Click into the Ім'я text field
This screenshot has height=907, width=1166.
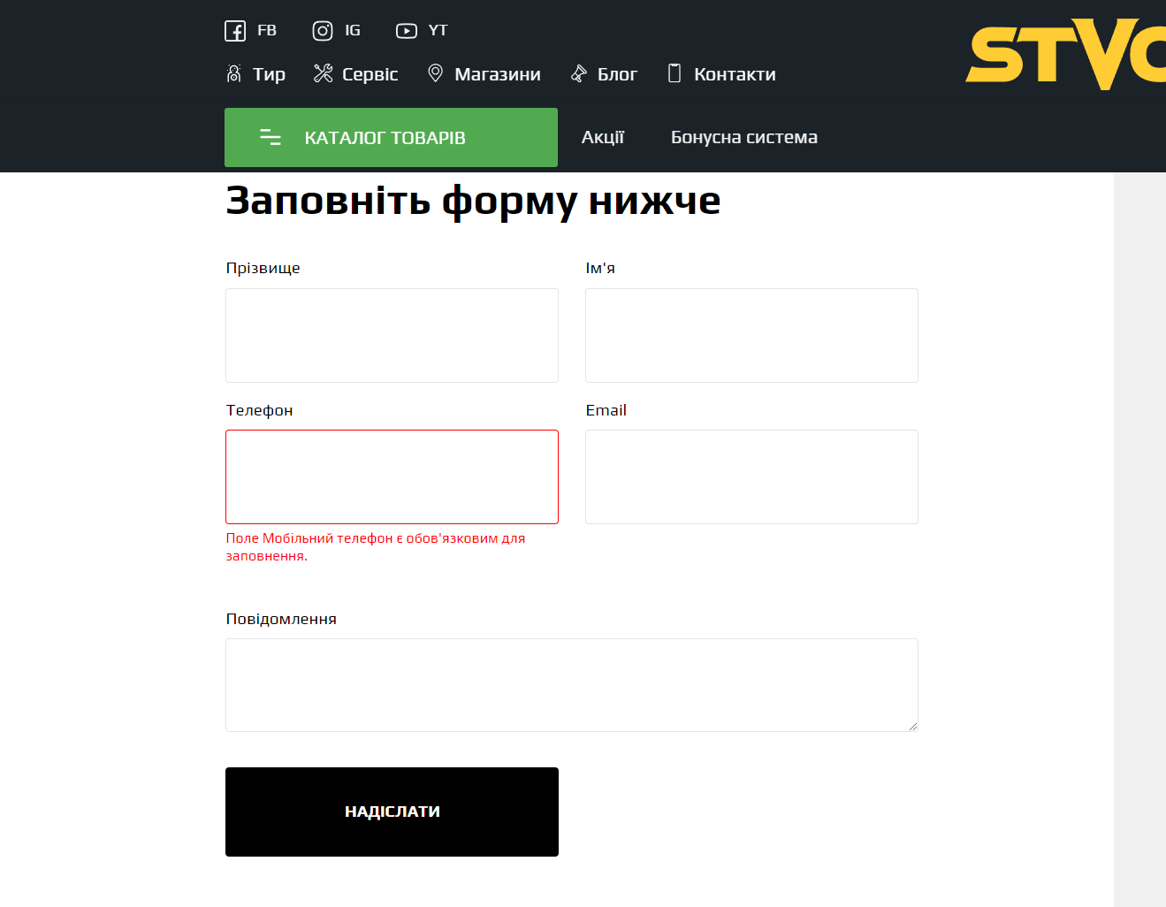point(751,335)
